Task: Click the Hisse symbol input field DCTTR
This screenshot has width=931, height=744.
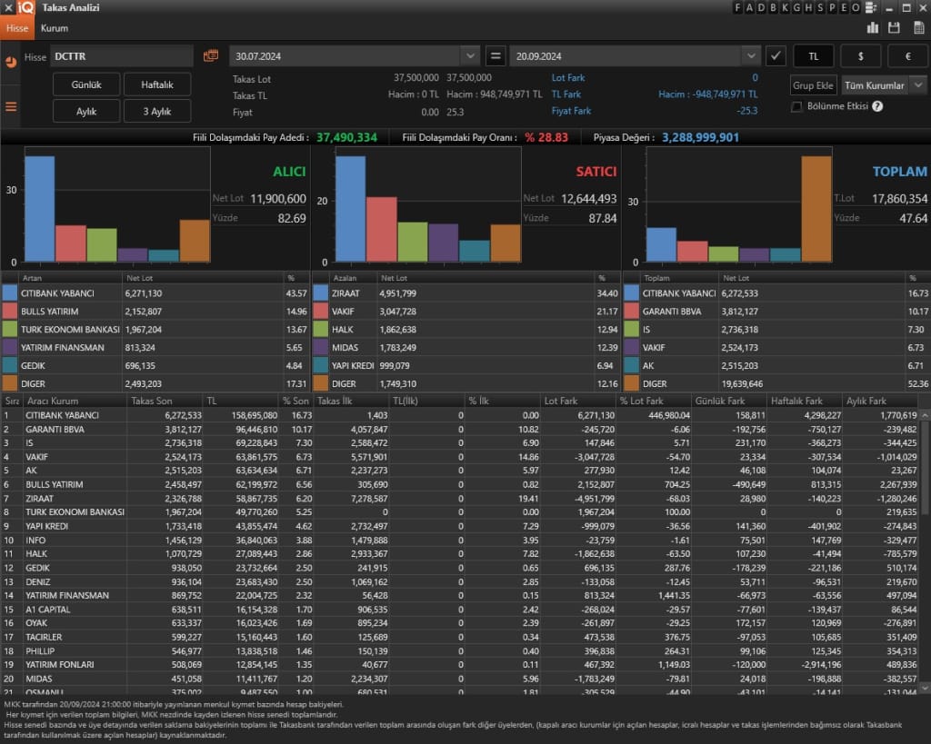Action: 122,56
